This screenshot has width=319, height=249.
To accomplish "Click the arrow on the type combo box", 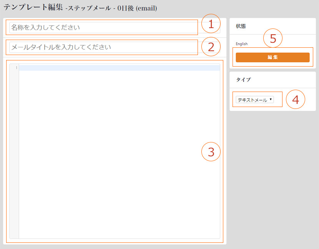I will click(x=271, y=100).
